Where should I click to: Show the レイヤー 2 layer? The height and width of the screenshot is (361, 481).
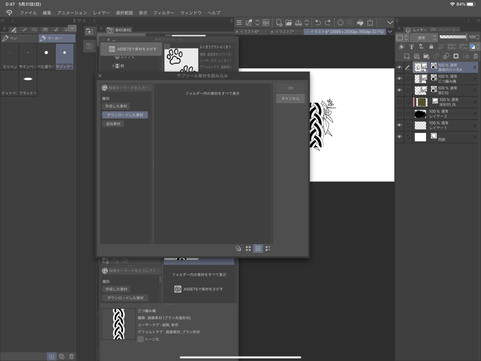[399, 113]
